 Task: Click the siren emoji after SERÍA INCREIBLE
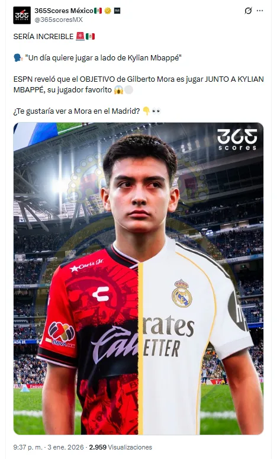click(80, 36)
